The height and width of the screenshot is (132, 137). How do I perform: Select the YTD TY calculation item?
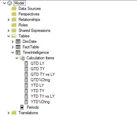[x=37, y=91]
